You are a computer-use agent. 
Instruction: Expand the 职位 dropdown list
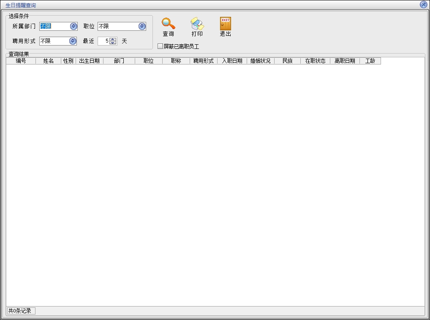tap(142, 26)
